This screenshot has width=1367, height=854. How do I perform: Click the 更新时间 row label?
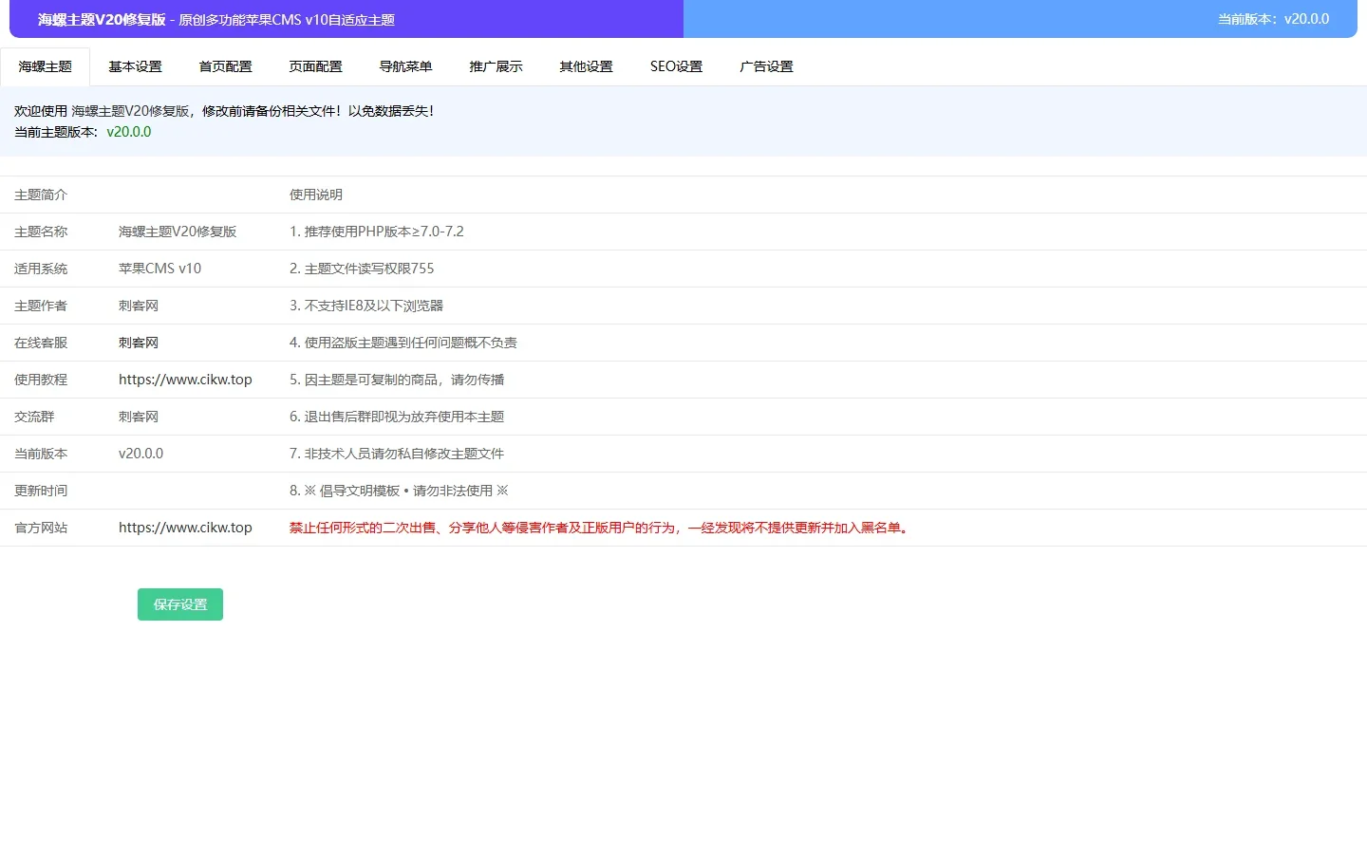click(x=41, y=491)
